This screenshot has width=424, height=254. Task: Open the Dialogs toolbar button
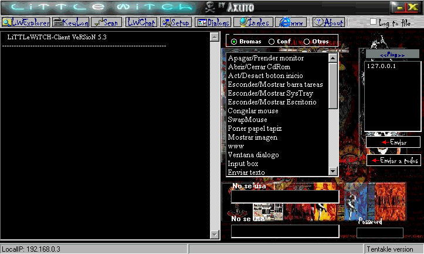214,22
